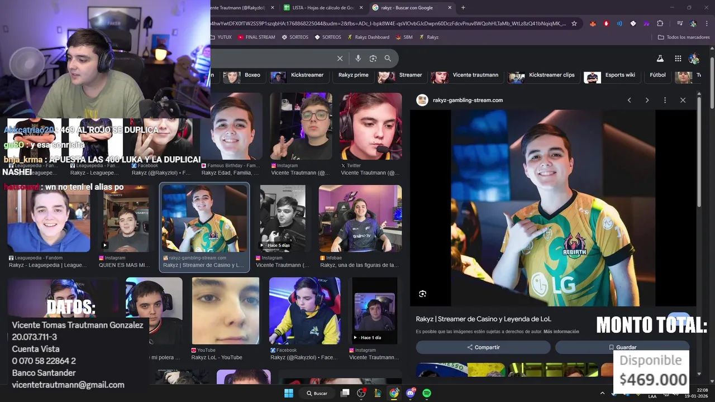Open Todos los marcadores folder
This screenshot has height=402, width=715.
pyautogui.click(x=684, y=37)
